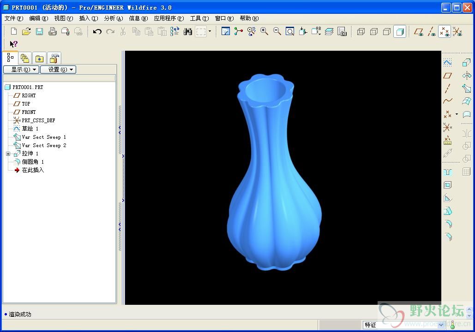The width and height of the screenshot is (475, 332).
Task: Click the Round tool icon
Action: (x=448, y=224)
